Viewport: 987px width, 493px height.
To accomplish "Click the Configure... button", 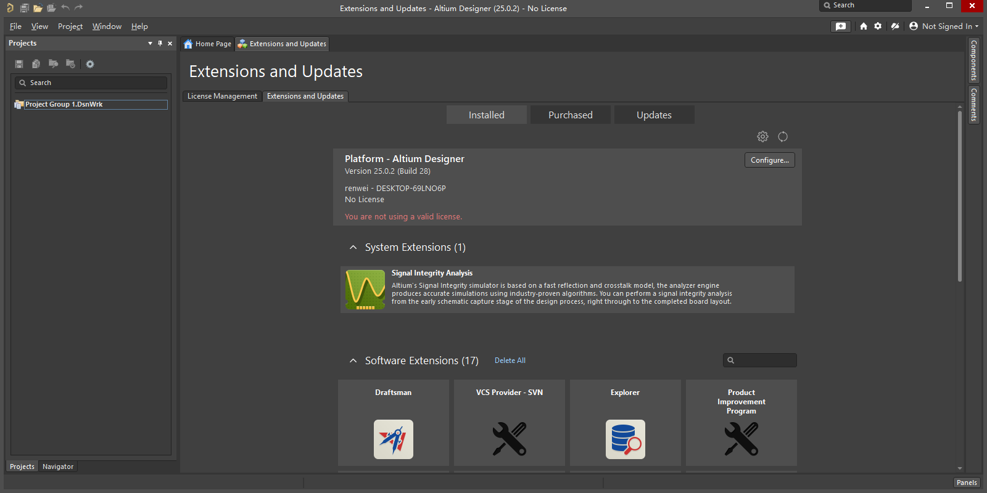I will coord(769,160).
